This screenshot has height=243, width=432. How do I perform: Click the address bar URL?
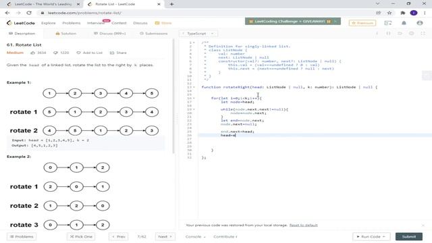84,13
